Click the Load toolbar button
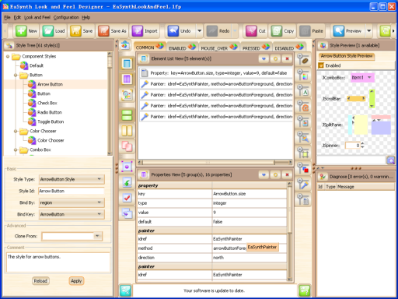Image resolution: width=398 pixels, height=299 pixels. coord(54,31)
